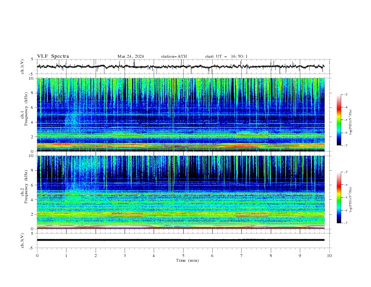Click the time axis rightmost tick label "10"
This screenshot has width=371, height=287.
[x=329, y=256]
